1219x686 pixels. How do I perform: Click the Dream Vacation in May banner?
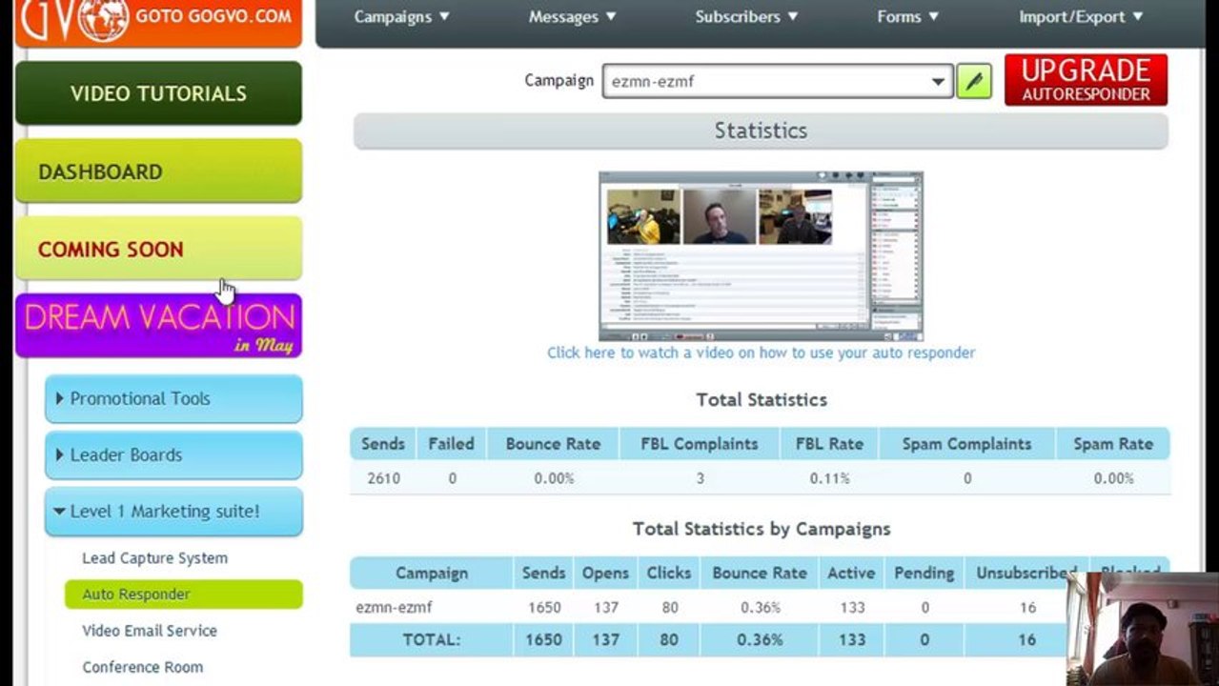(x=158, y=326)
